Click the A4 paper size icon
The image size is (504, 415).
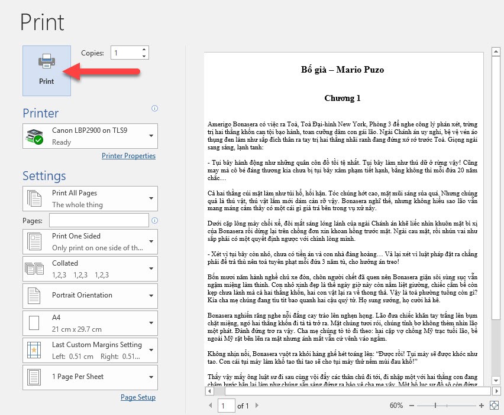(x=34, y=323)
